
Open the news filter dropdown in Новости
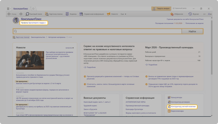[69, 48]
